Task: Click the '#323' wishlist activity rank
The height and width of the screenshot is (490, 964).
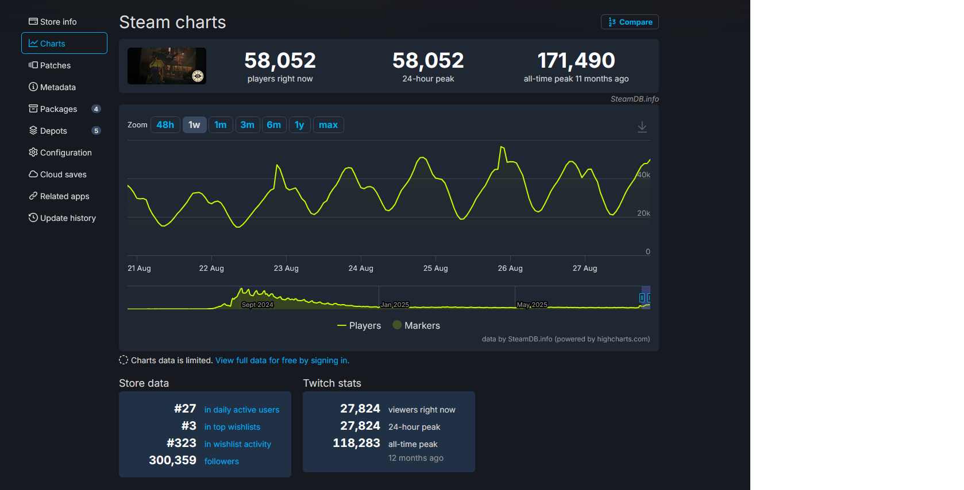Action: coord(182,443)
